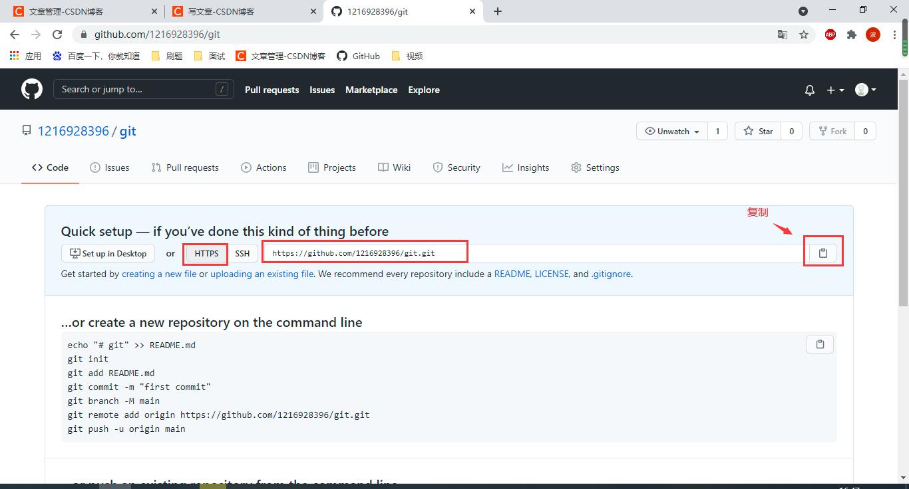The height and width of the screenshot is (489, 909).
Task: Close the 写文章-CSDN博客 tab
Action: [313, 11]
